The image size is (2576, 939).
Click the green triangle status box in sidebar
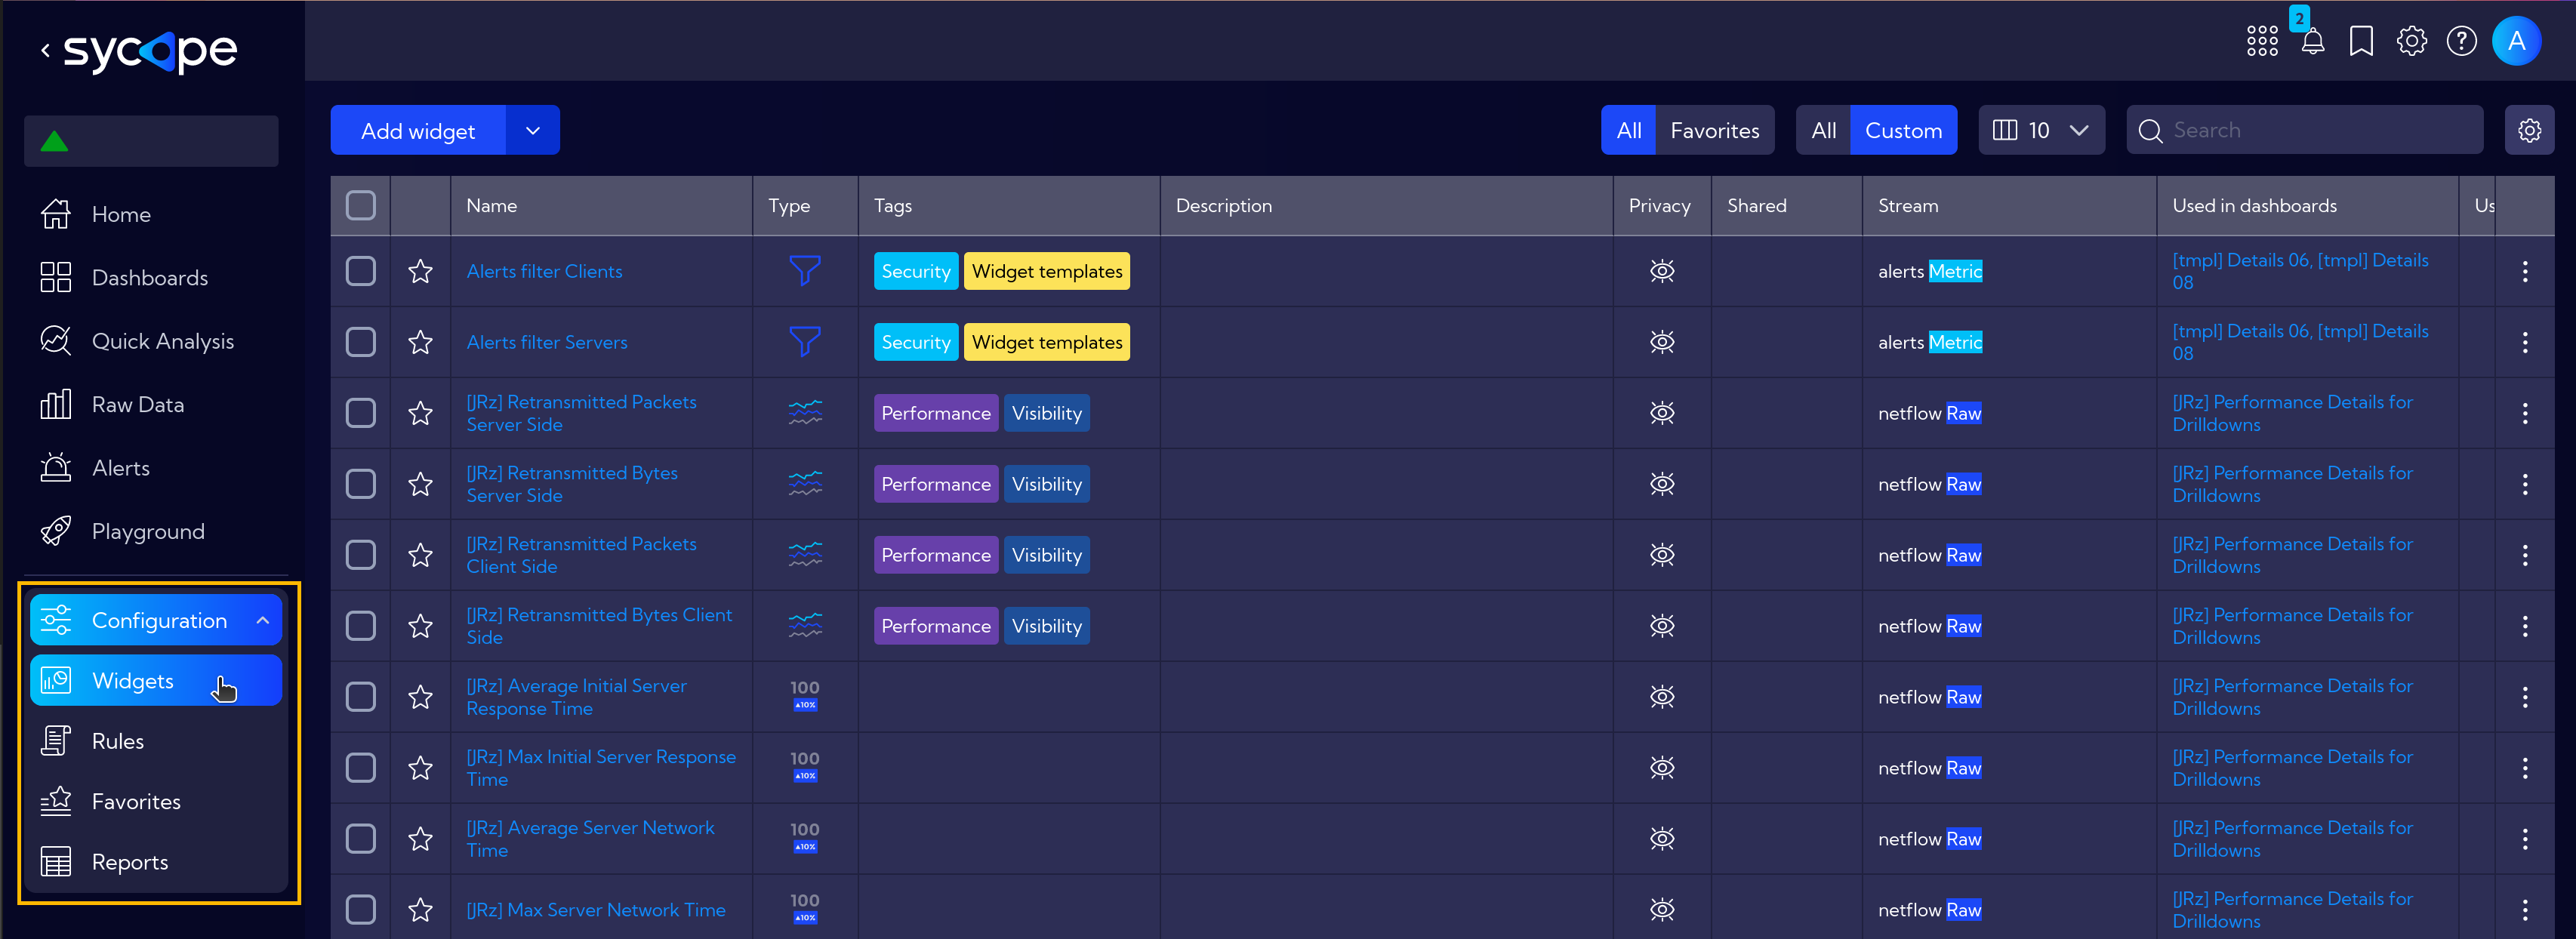(x=151, y=141)
